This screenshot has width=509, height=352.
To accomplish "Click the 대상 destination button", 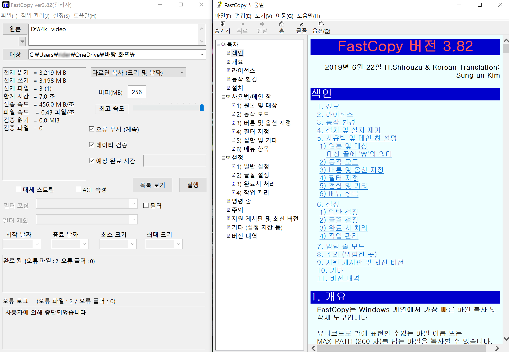I will tap(15, 54).
